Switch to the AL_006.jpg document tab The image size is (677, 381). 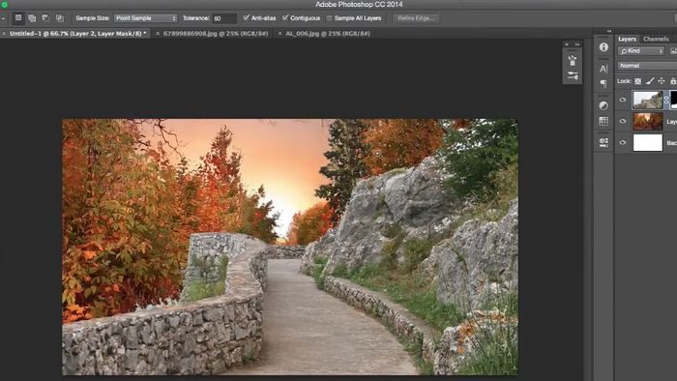coord(328,33)
